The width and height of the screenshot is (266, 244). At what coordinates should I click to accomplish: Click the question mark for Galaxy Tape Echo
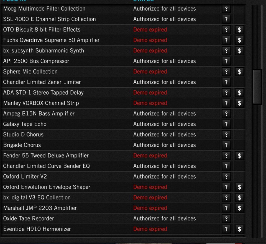226,124
